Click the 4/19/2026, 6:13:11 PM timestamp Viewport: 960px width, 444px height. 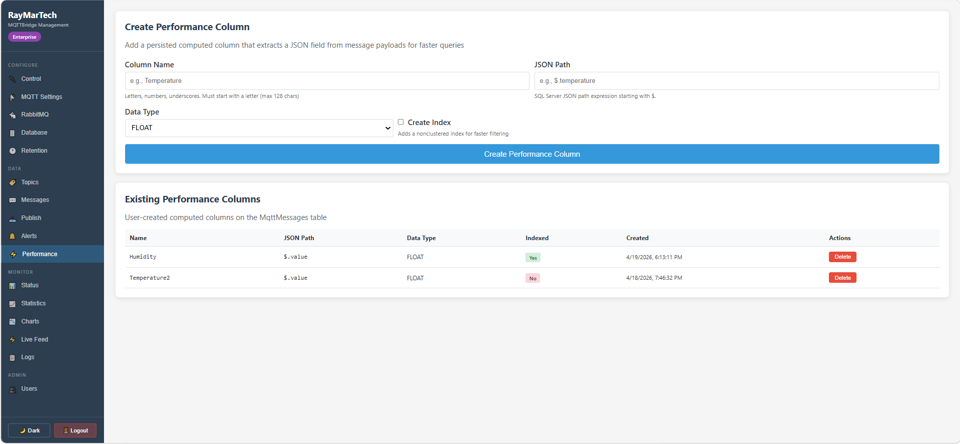(x=654, y=257)
